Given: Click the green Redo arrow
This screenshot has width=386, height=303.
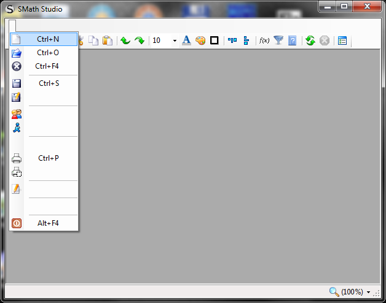Looking at the screenshot, I should click(x=140, y=40).
